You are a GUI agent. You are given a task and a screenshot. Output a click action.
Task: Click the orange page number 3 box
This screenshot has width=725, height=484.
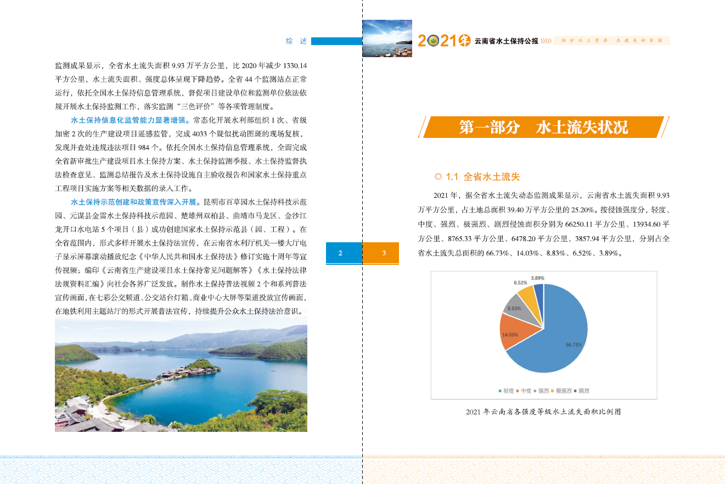381,253
